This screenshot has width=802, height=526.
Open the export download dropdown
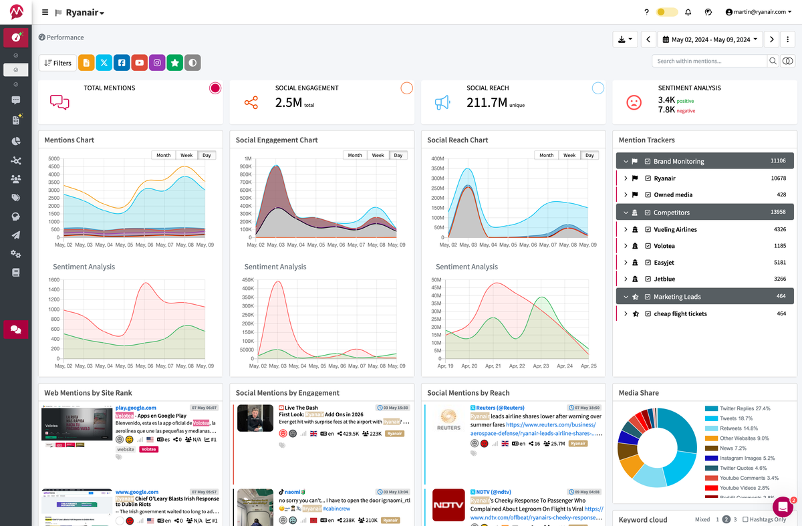[624, 39]
